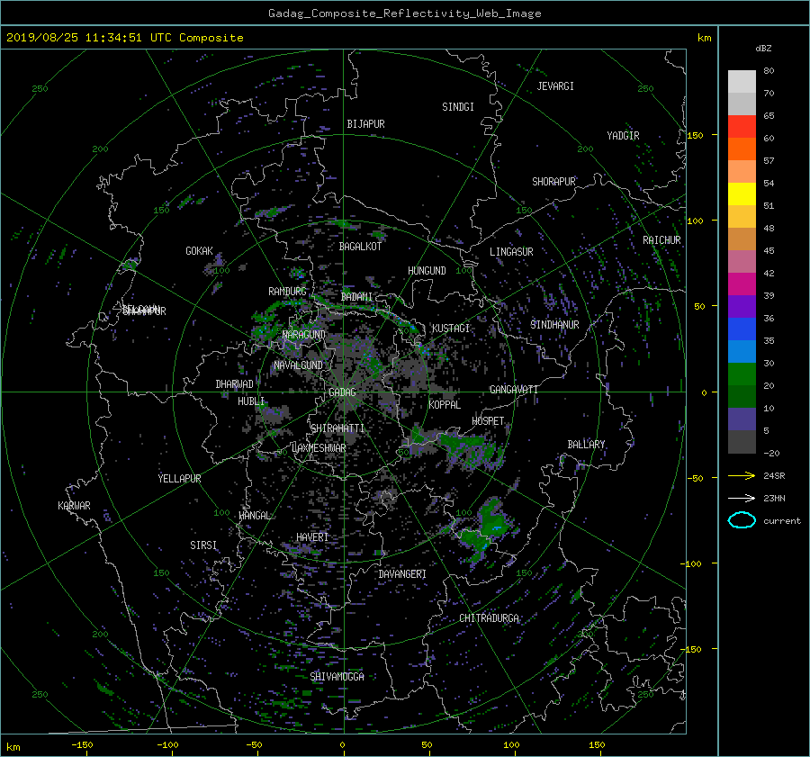Click the 'current' legend label
This screenshot has width=810, height=757.
click(x=781, y=521)
